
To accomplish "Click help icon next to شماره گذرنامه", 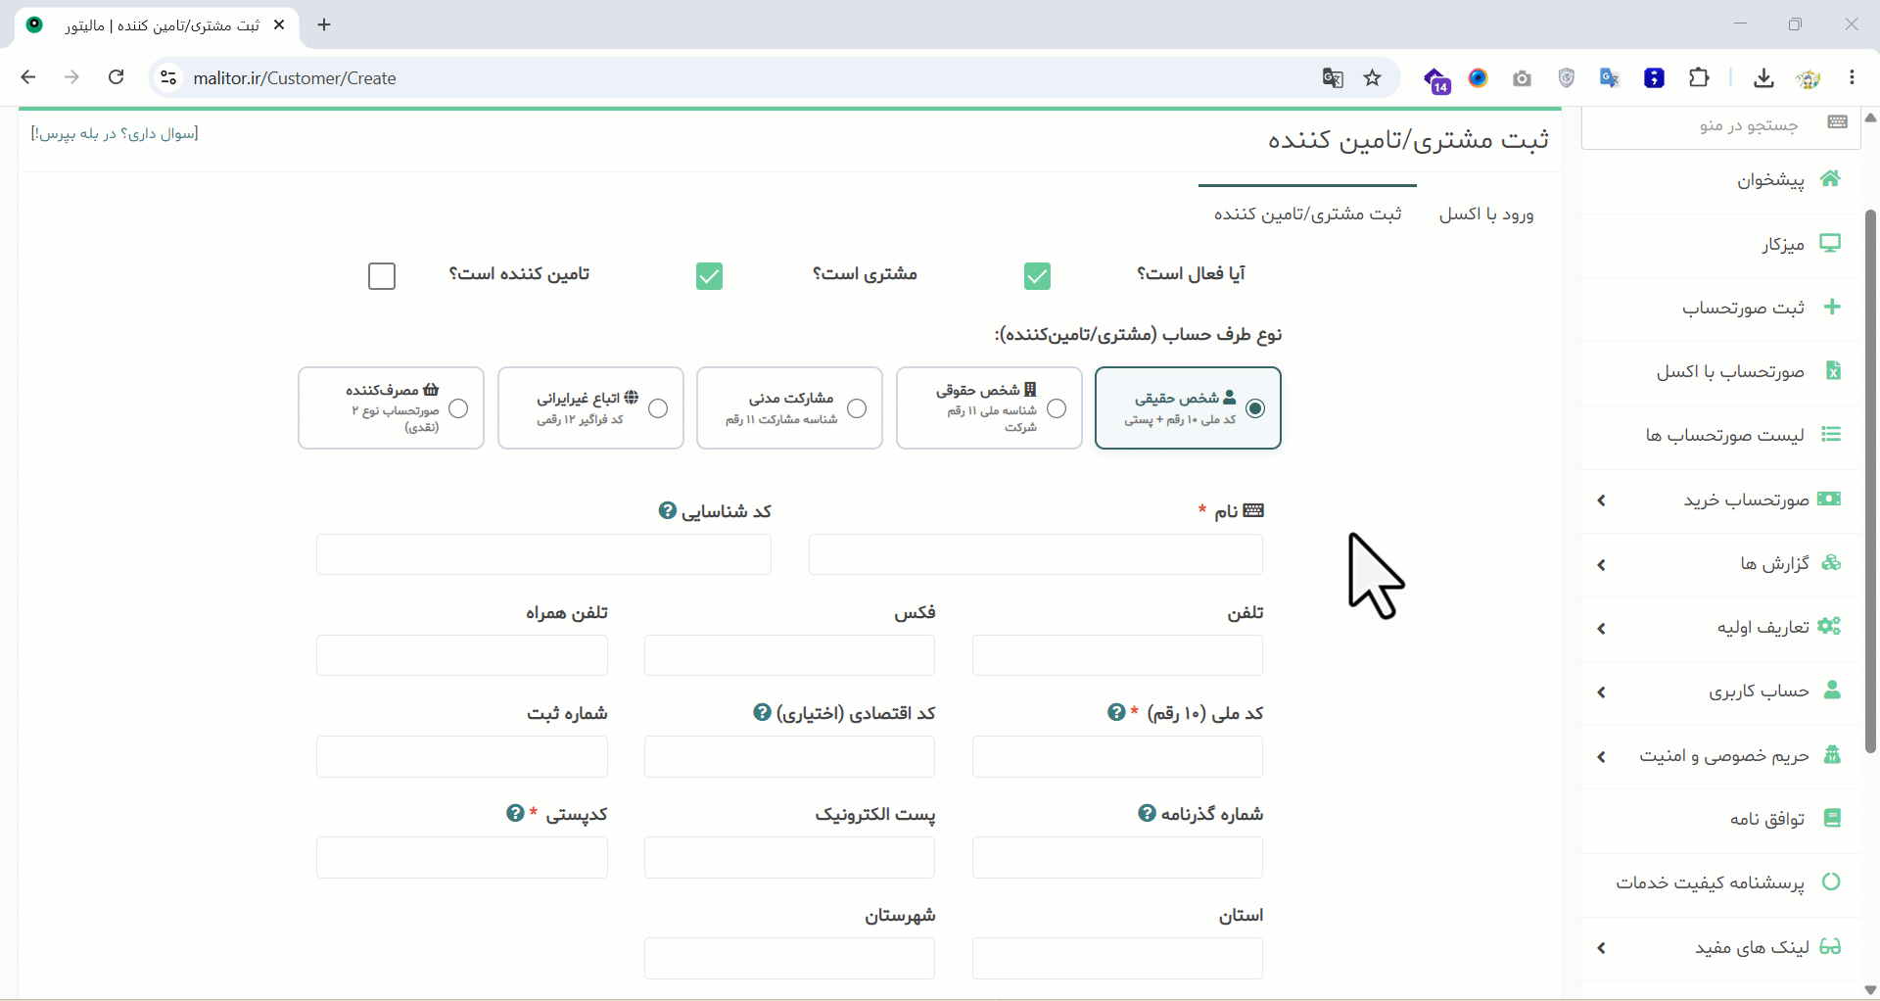I will pyautogui.click(x=1147, y=813).
